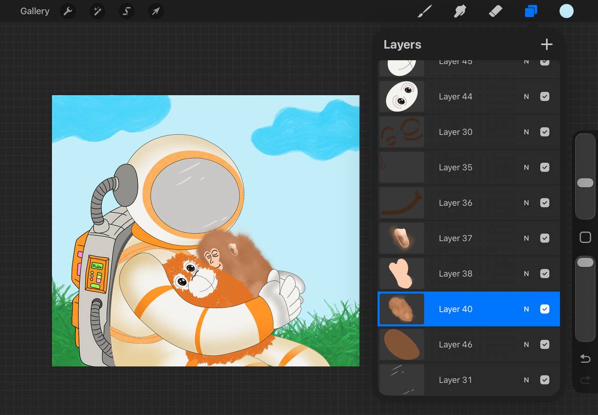Open blend mode N for Layer 38
Image resolution: width=598 pixels, height=415 pixels.
coord(526,274)
